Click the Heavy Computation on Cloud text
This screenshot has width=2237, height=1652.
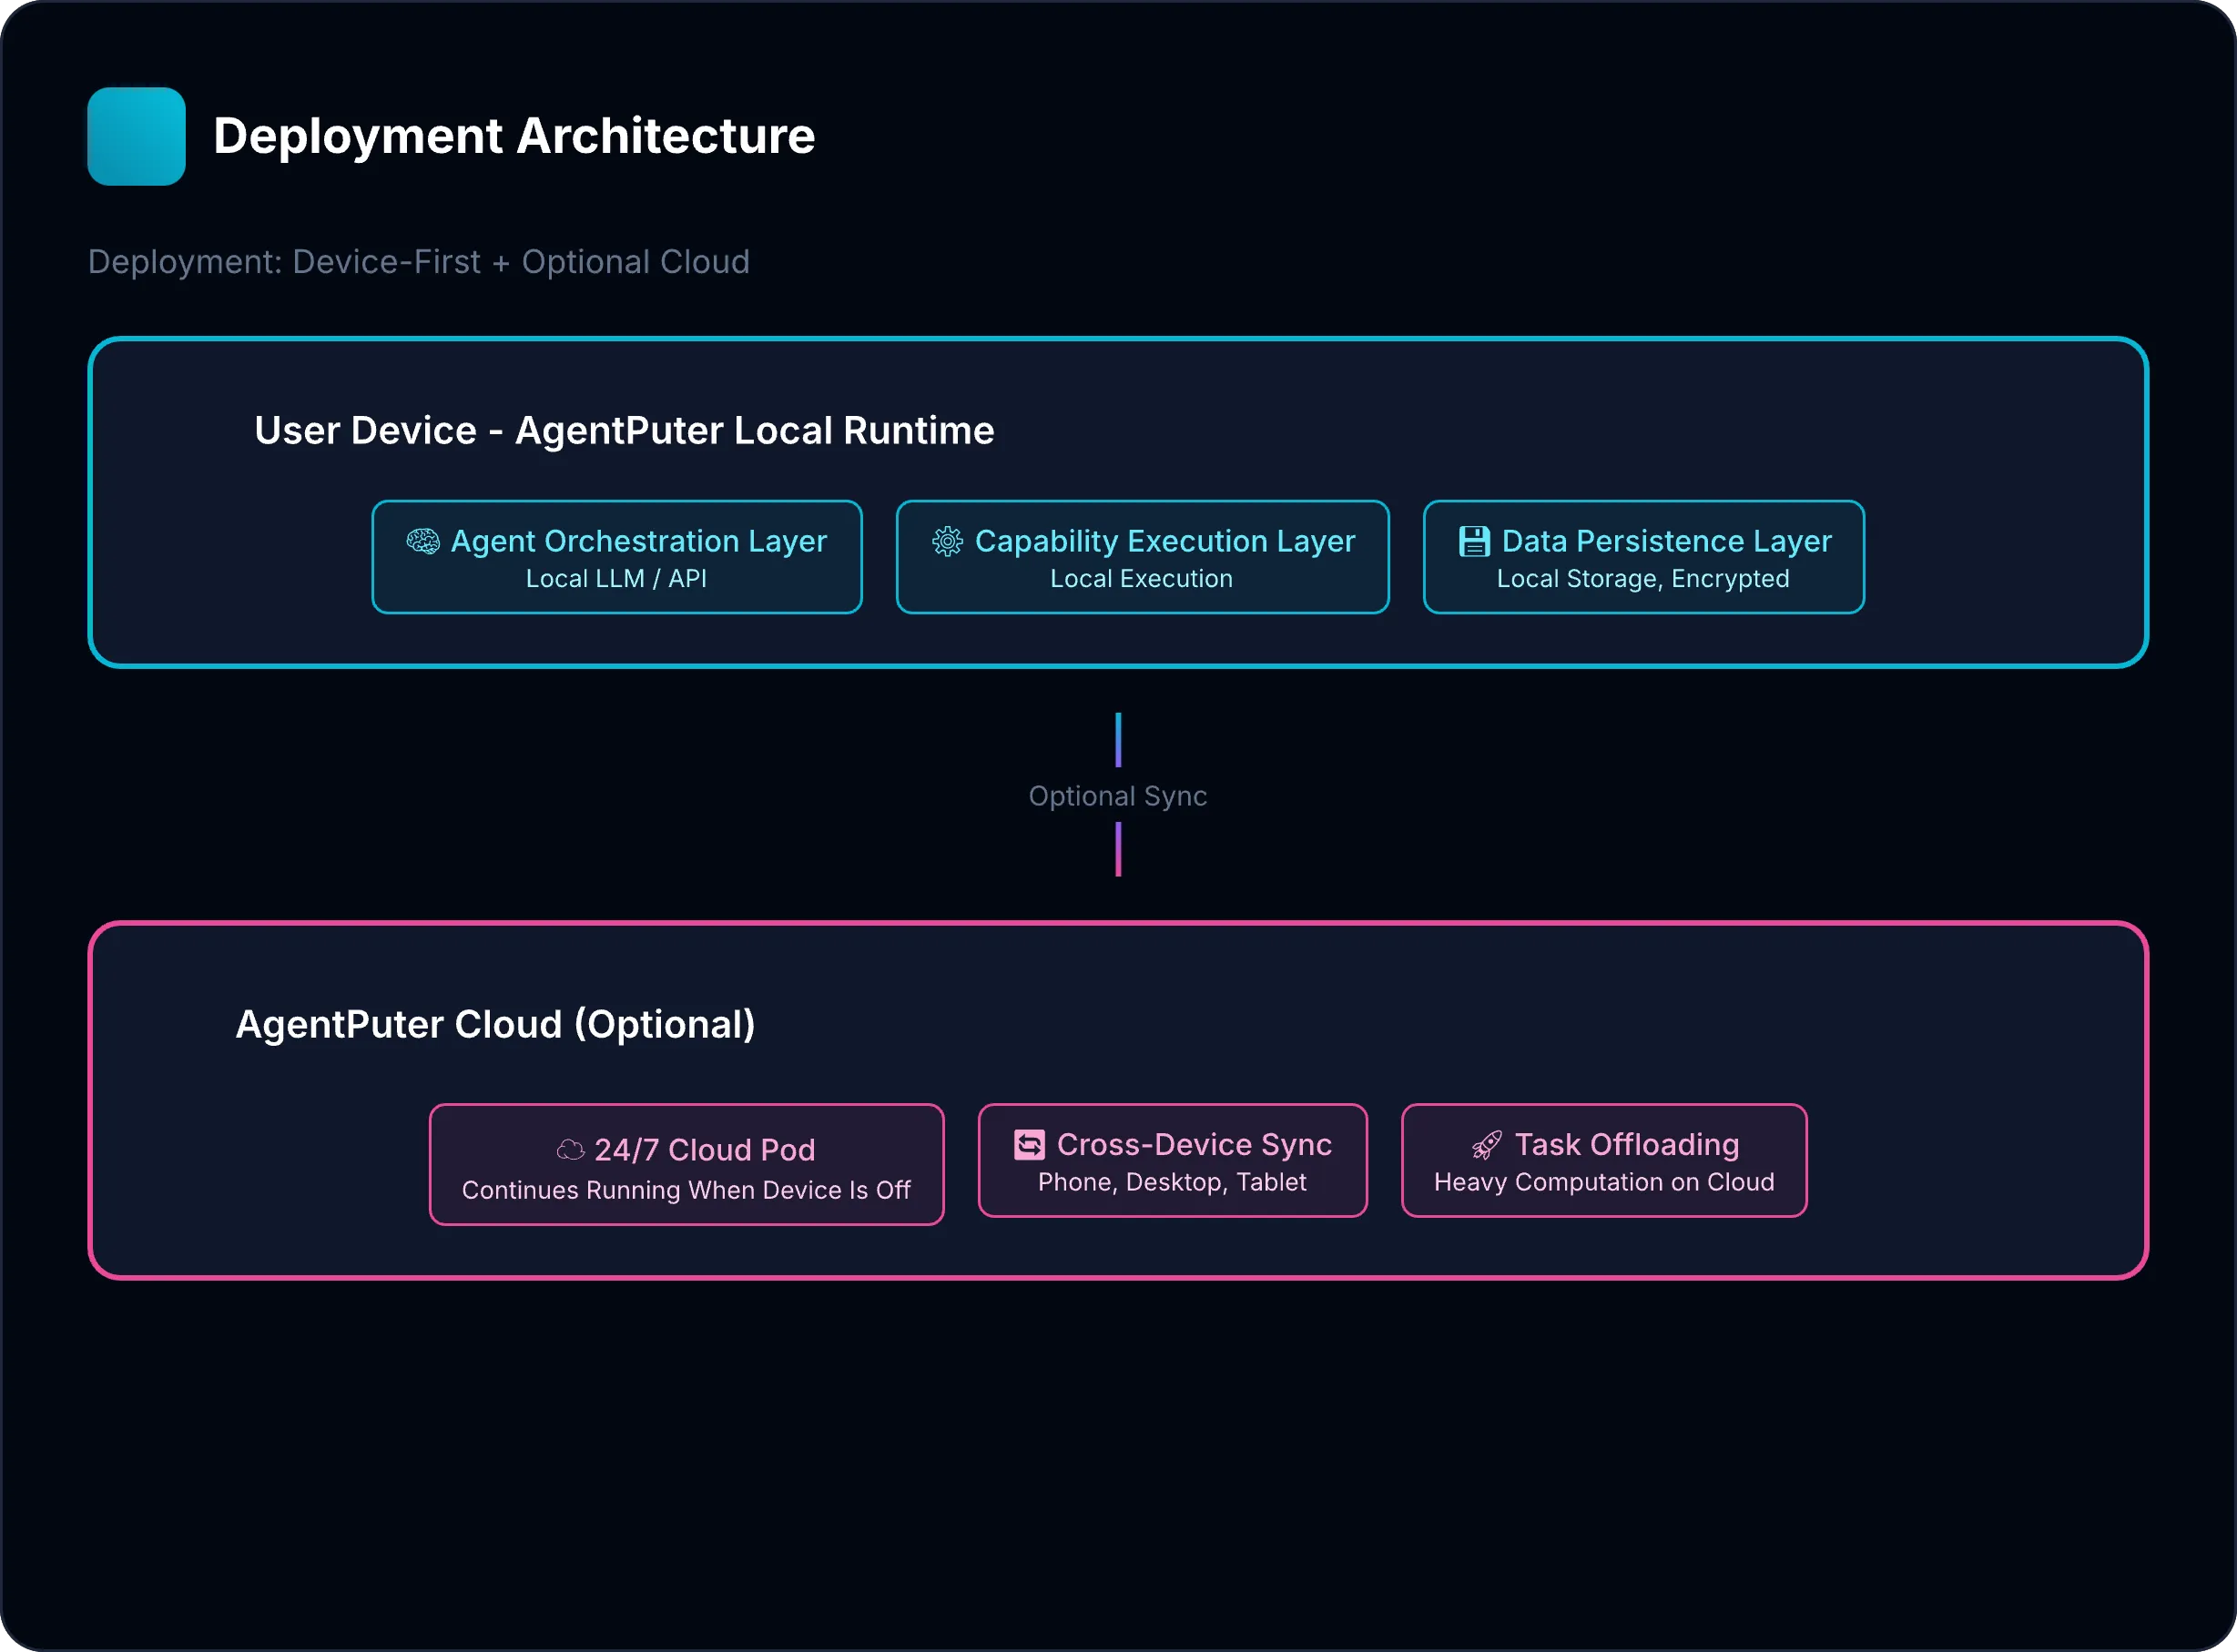[1603, 1181]
